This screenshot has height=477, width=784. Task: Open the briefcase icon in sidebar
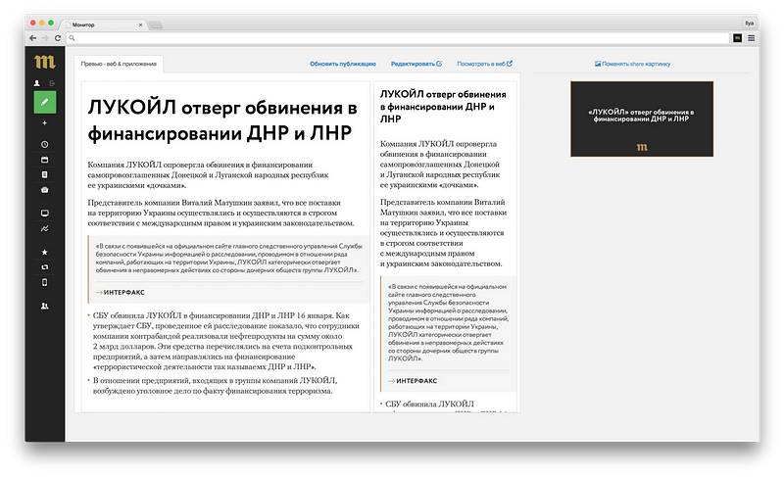click(x=44, y=190)
